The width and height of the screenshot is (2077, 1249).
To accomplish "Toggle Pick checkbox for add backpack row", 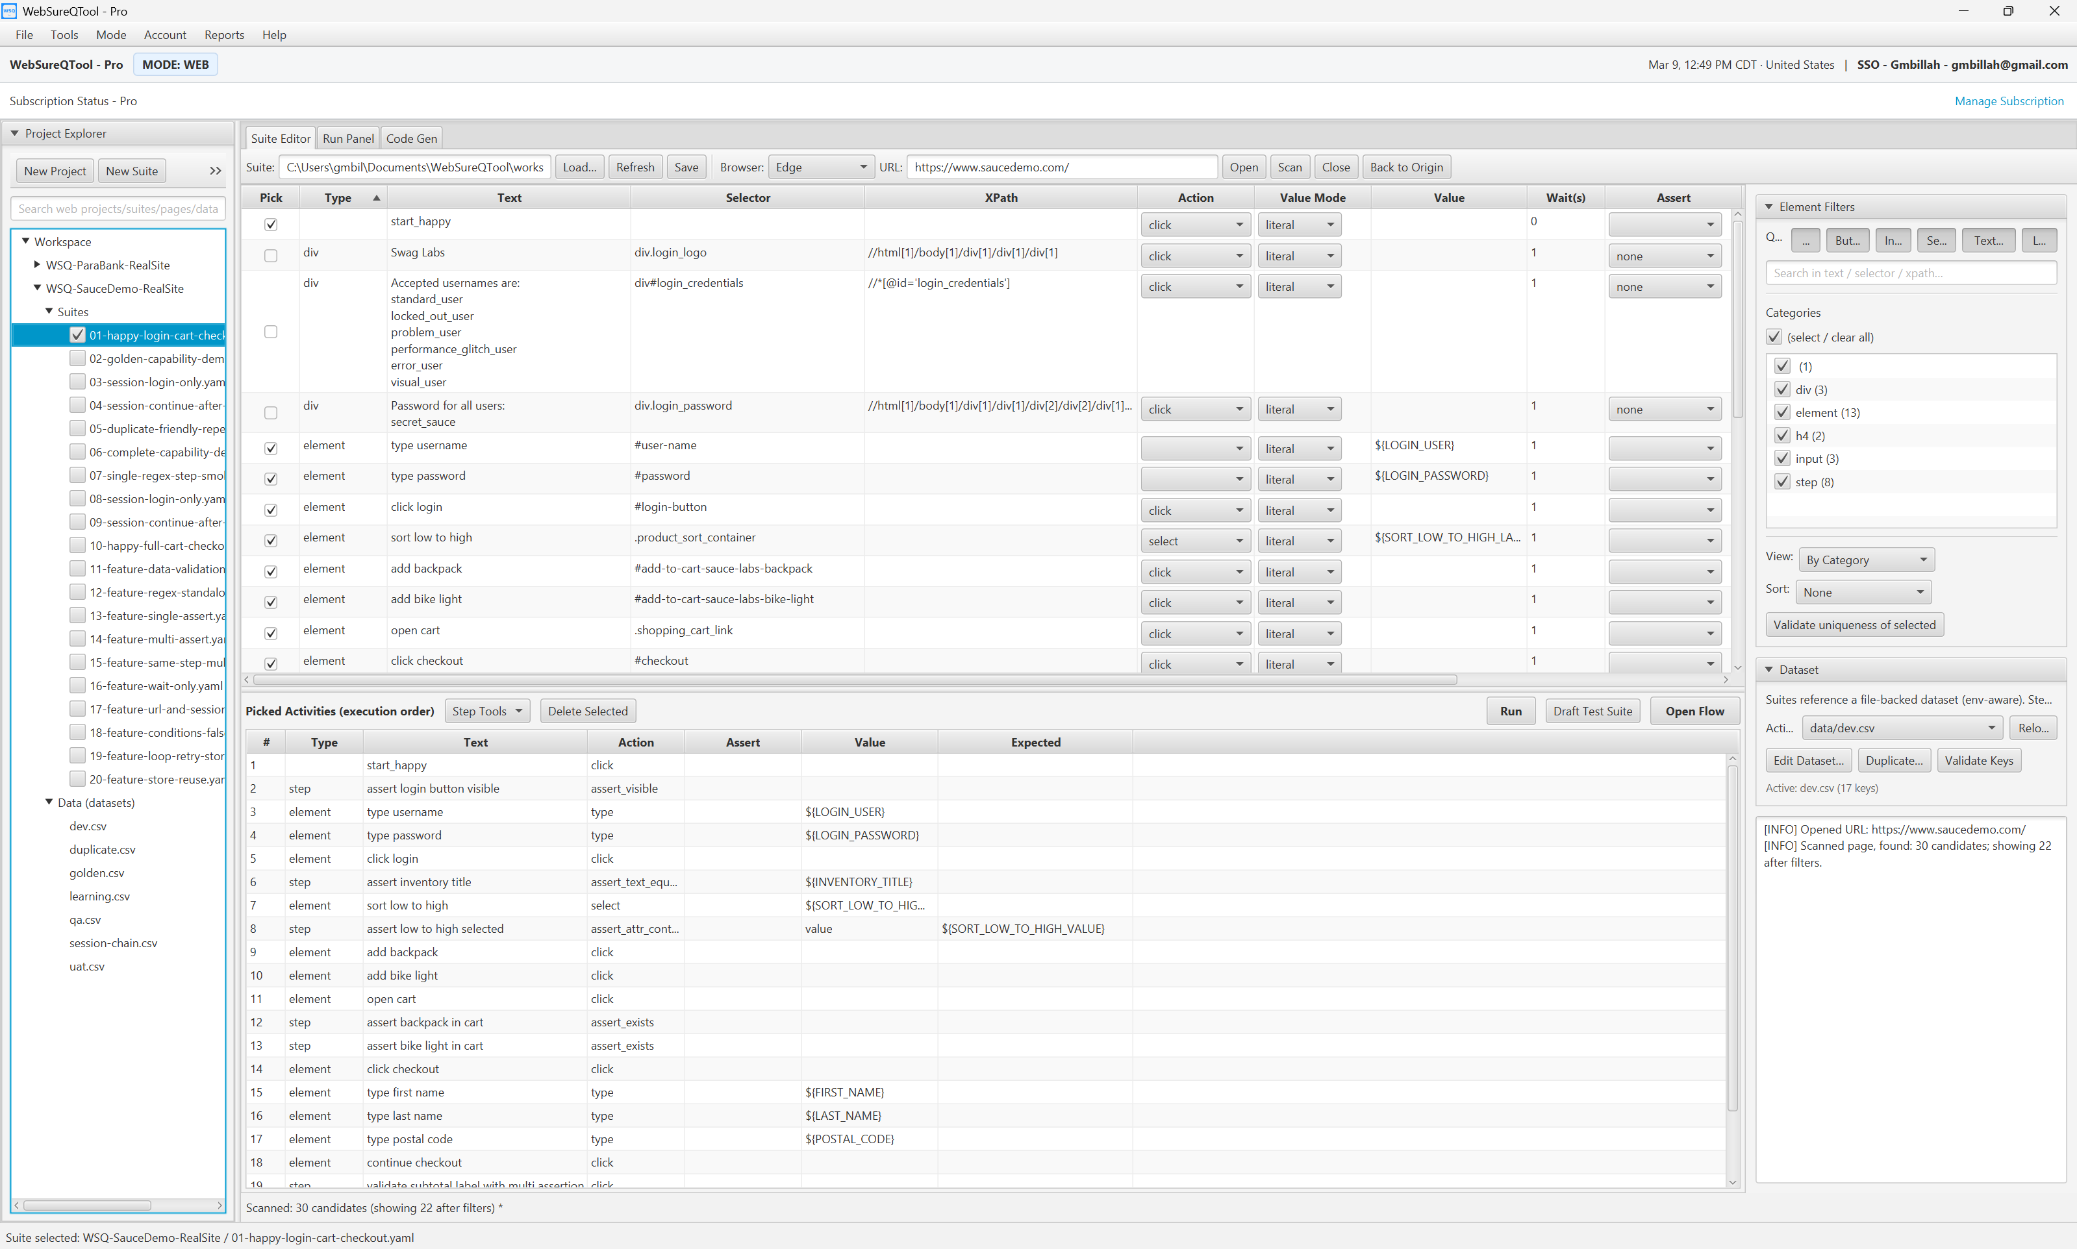I will (x=270, y=571).
